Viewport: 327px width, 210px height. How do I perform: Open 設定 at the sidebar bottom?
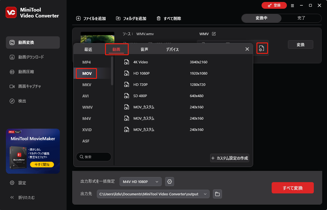18,183
